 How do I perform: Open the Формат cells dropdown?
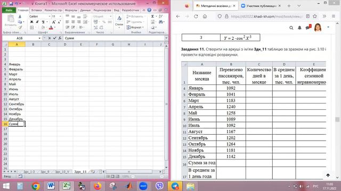pyautogui.click(x=135, y=28)
